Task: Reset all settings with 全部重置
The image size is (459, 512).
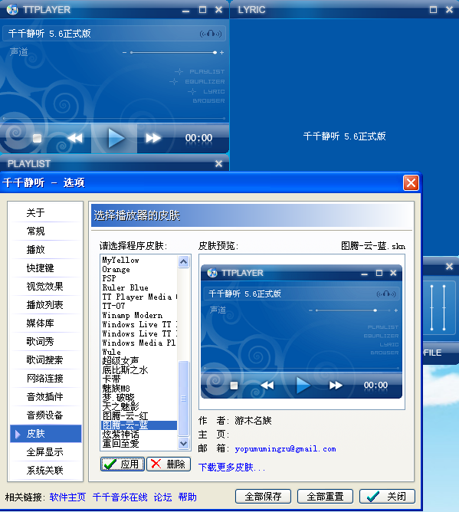Action: pyautogui.click(x=325, y=497)
